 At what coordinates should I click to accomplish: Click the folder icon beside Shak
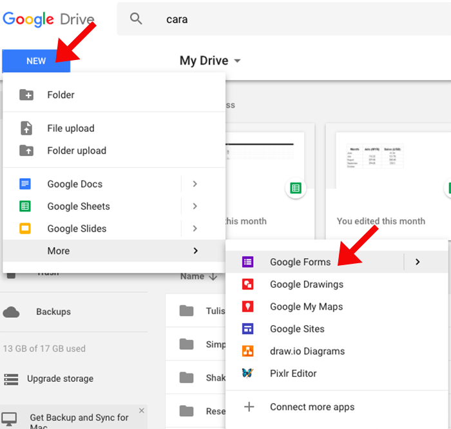pos(186,378)
